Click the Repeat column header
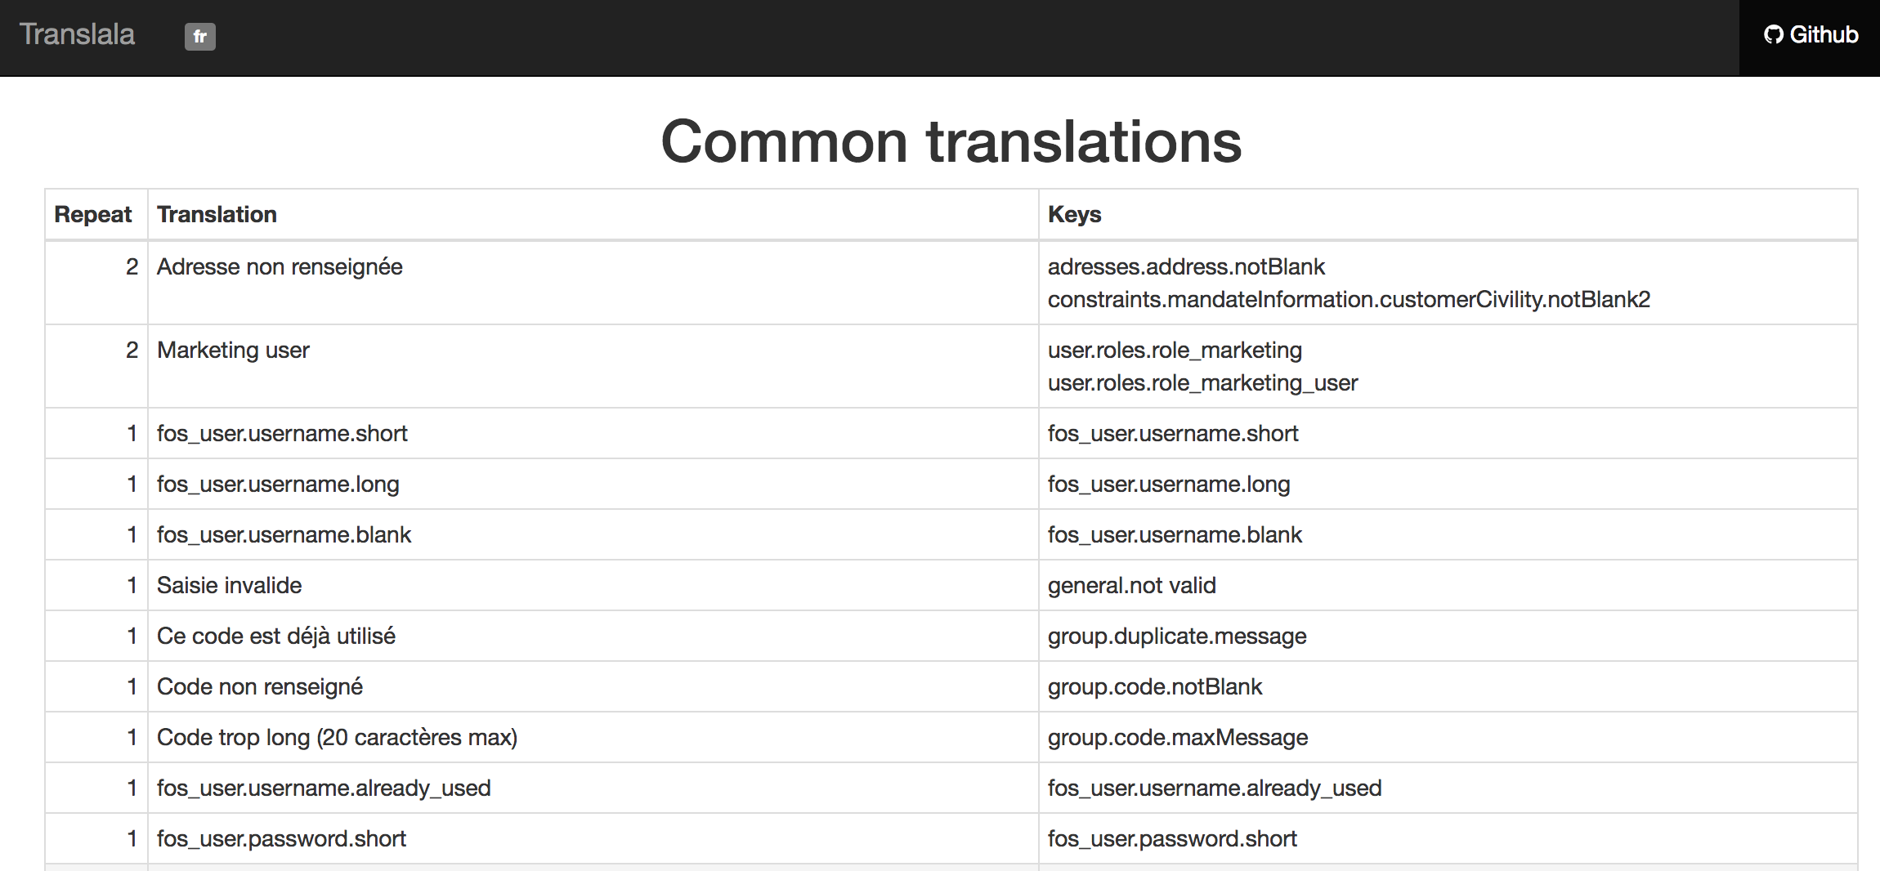This screenshot has width=1880, height=871. (92, 214)
